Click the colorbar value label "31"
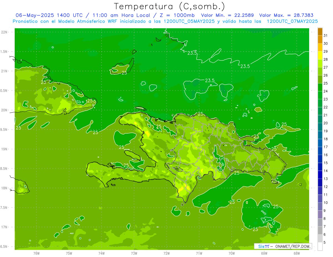 326,35
